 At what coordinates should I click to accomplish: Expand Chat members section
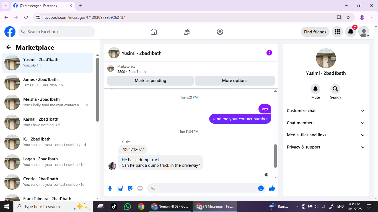[x=326, y=123]
